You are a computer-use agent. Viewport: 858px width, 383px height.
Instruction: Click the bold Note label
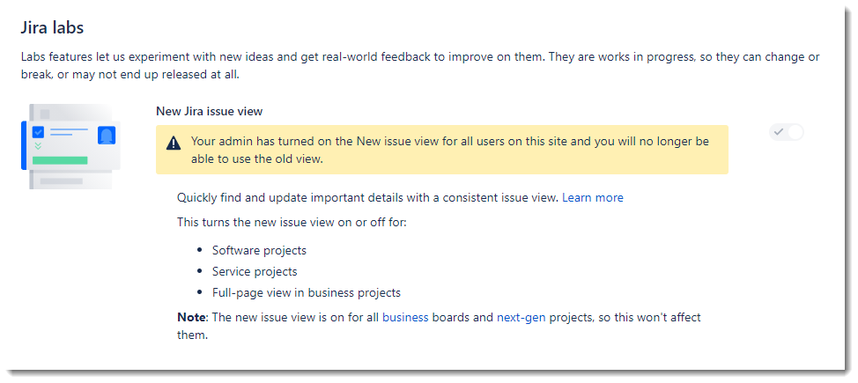tap(191, 317)
